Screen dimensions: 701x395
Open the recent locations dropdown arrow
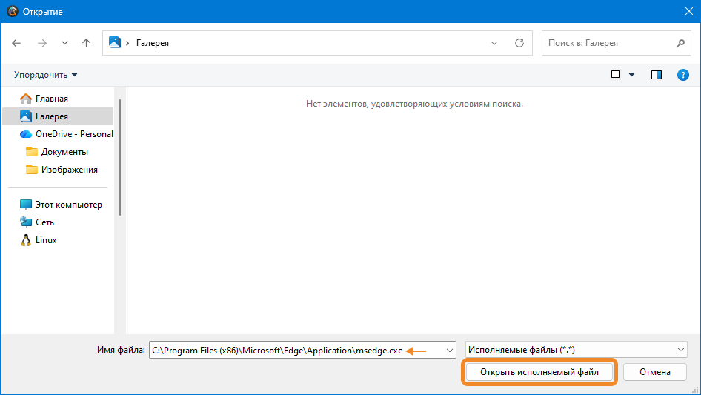(x=64, y=43)
